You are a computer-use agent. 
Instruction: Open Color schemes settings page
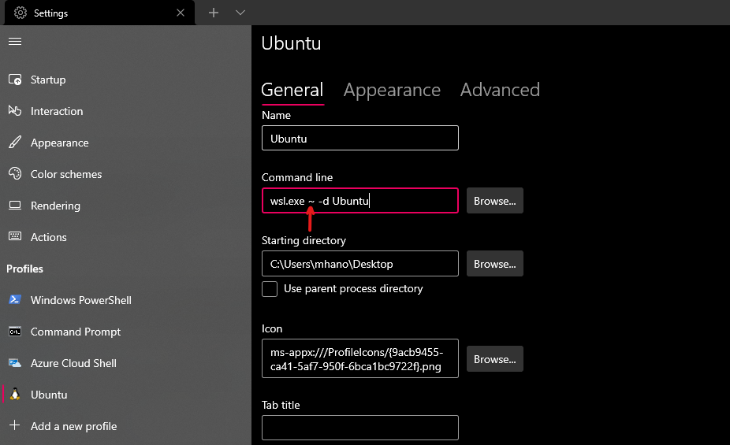(x=125, y=174)
